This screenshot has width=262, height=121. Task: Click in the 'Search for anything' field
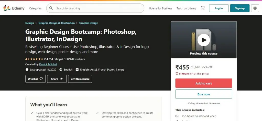coord(97,8)
